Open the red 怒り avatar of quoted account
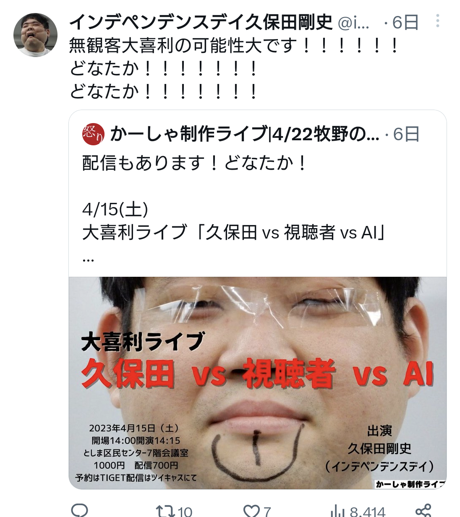The width and height of the screenshot is (460, 517). [x=93, y=134]
